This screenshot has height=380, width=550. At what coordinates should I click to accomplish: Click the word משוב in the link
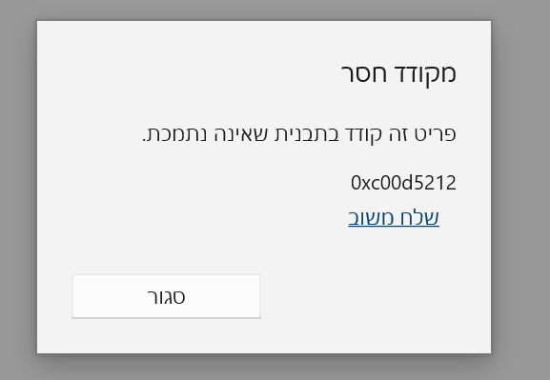click(x=374, y=218)
